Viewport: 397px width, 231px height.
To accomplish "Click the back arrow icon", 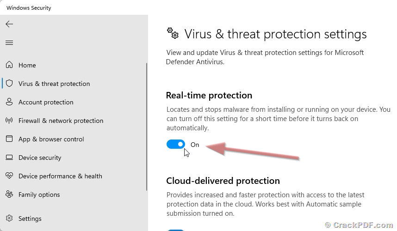I will click(9, 24).
